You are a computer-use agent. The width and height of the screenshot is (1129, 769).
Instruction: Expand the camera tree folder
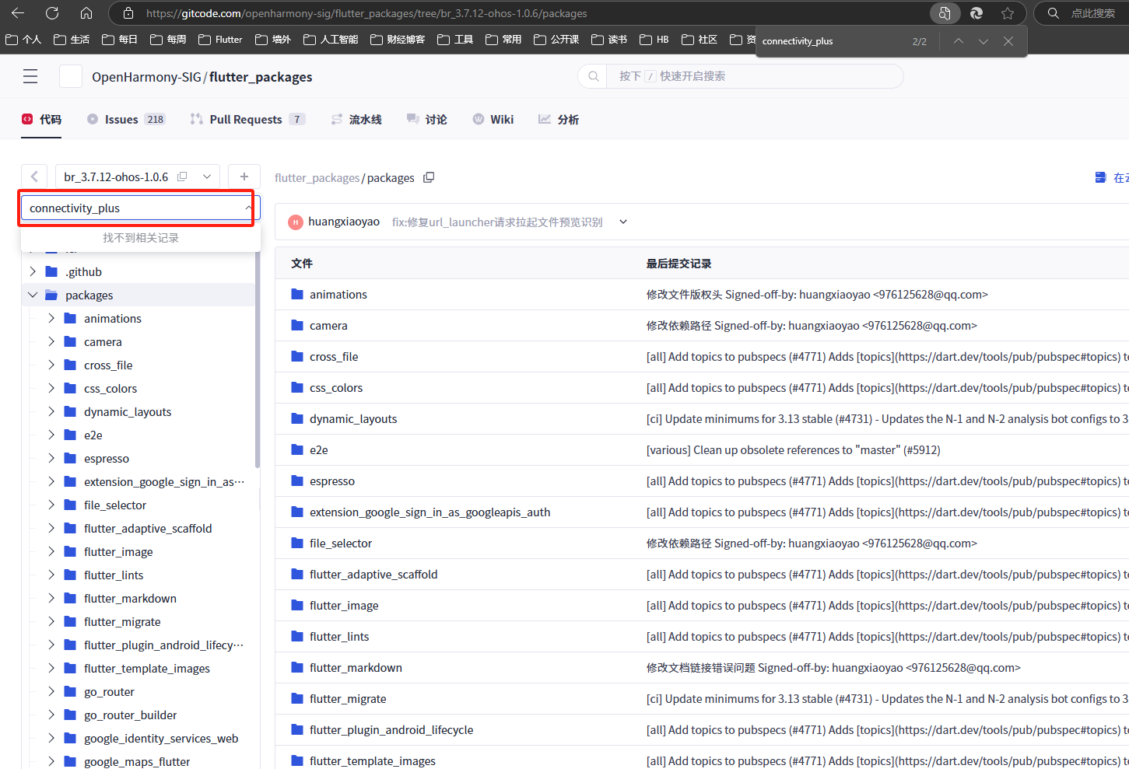tap(51, 341)
